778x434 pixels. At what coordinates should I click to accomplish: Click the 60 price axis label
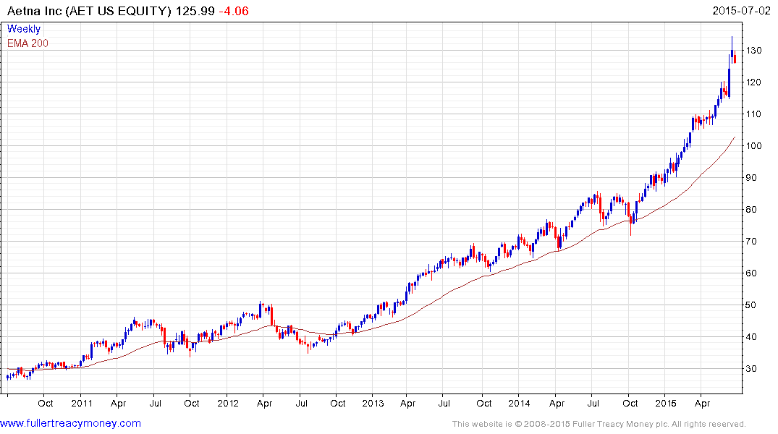[x=751, y=273]
